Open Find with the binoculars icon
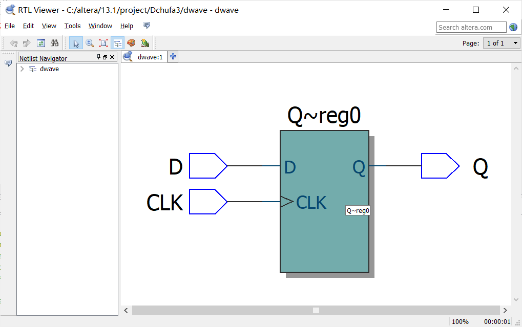522x327 pixels. (54, 43)
